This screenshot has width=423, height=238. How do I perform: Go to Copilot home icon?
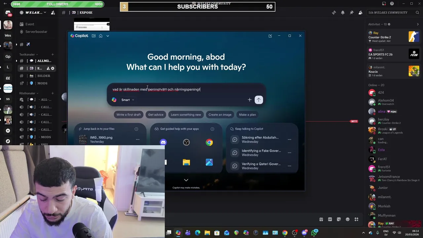100,36
